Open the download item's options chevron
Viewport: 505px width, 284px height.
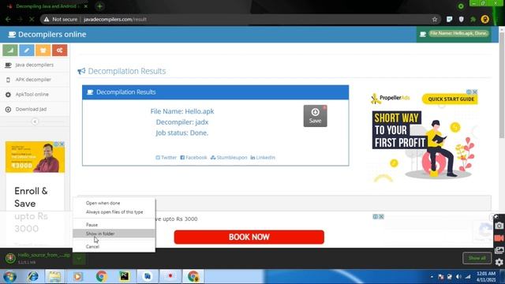79,258
